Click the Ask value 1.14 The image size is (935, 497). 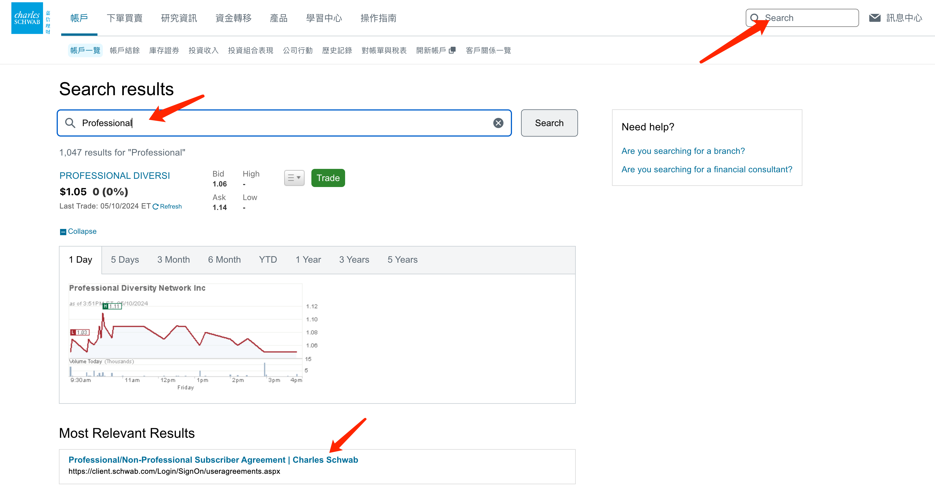pos(220,208)
